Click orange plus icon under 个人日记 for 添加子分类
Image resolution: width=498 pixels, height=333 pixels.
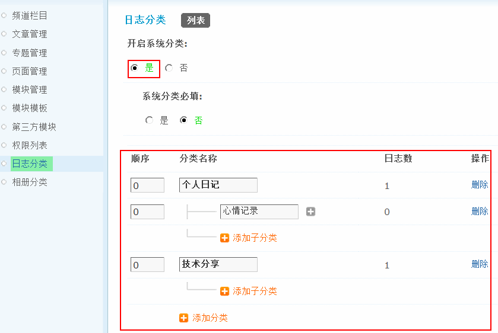click(x=224, y=238)
